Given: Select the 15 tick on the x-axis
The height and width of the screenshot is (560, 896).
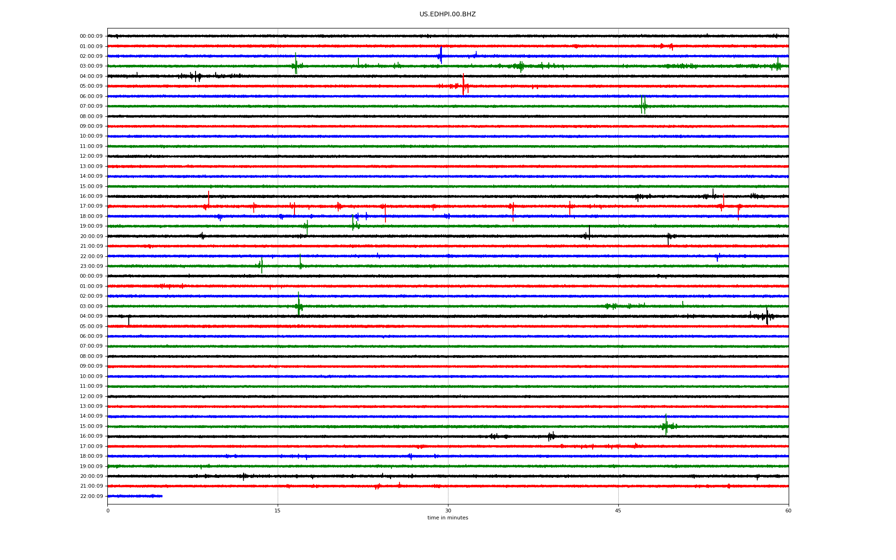Looking at the screenshot, I should pyautogui.click(x=278, y=511).
